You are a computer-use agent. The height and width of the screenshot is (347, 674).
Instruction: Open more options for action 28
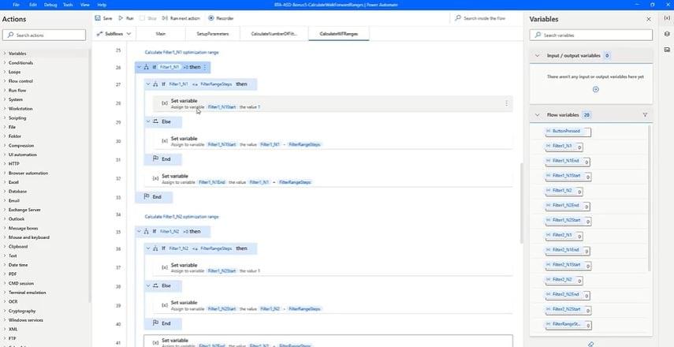[x=506, y=103]
